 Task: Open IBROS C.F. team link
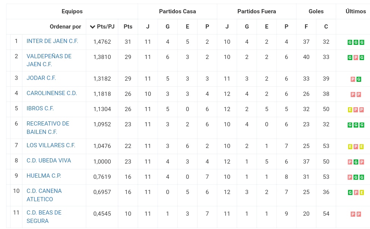[40, 108]
